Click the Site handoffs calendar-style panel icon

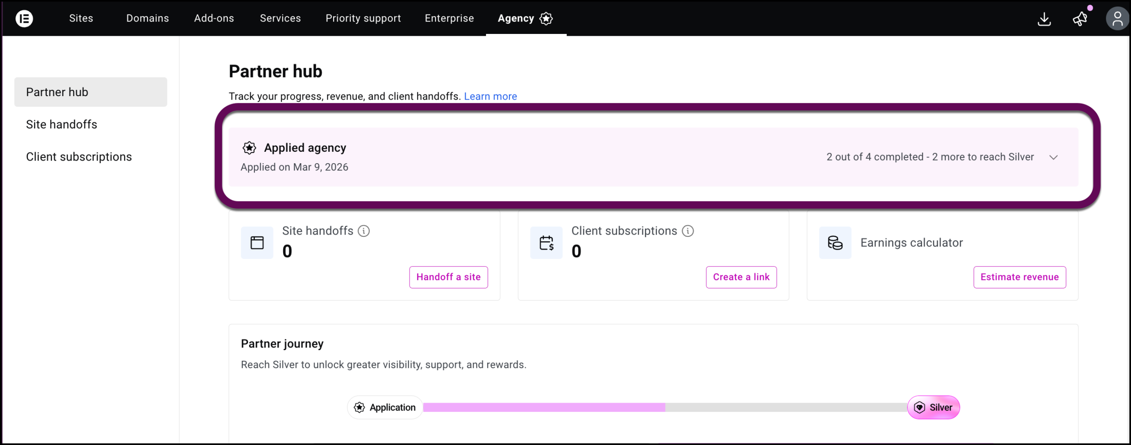(x=257, y=242)
